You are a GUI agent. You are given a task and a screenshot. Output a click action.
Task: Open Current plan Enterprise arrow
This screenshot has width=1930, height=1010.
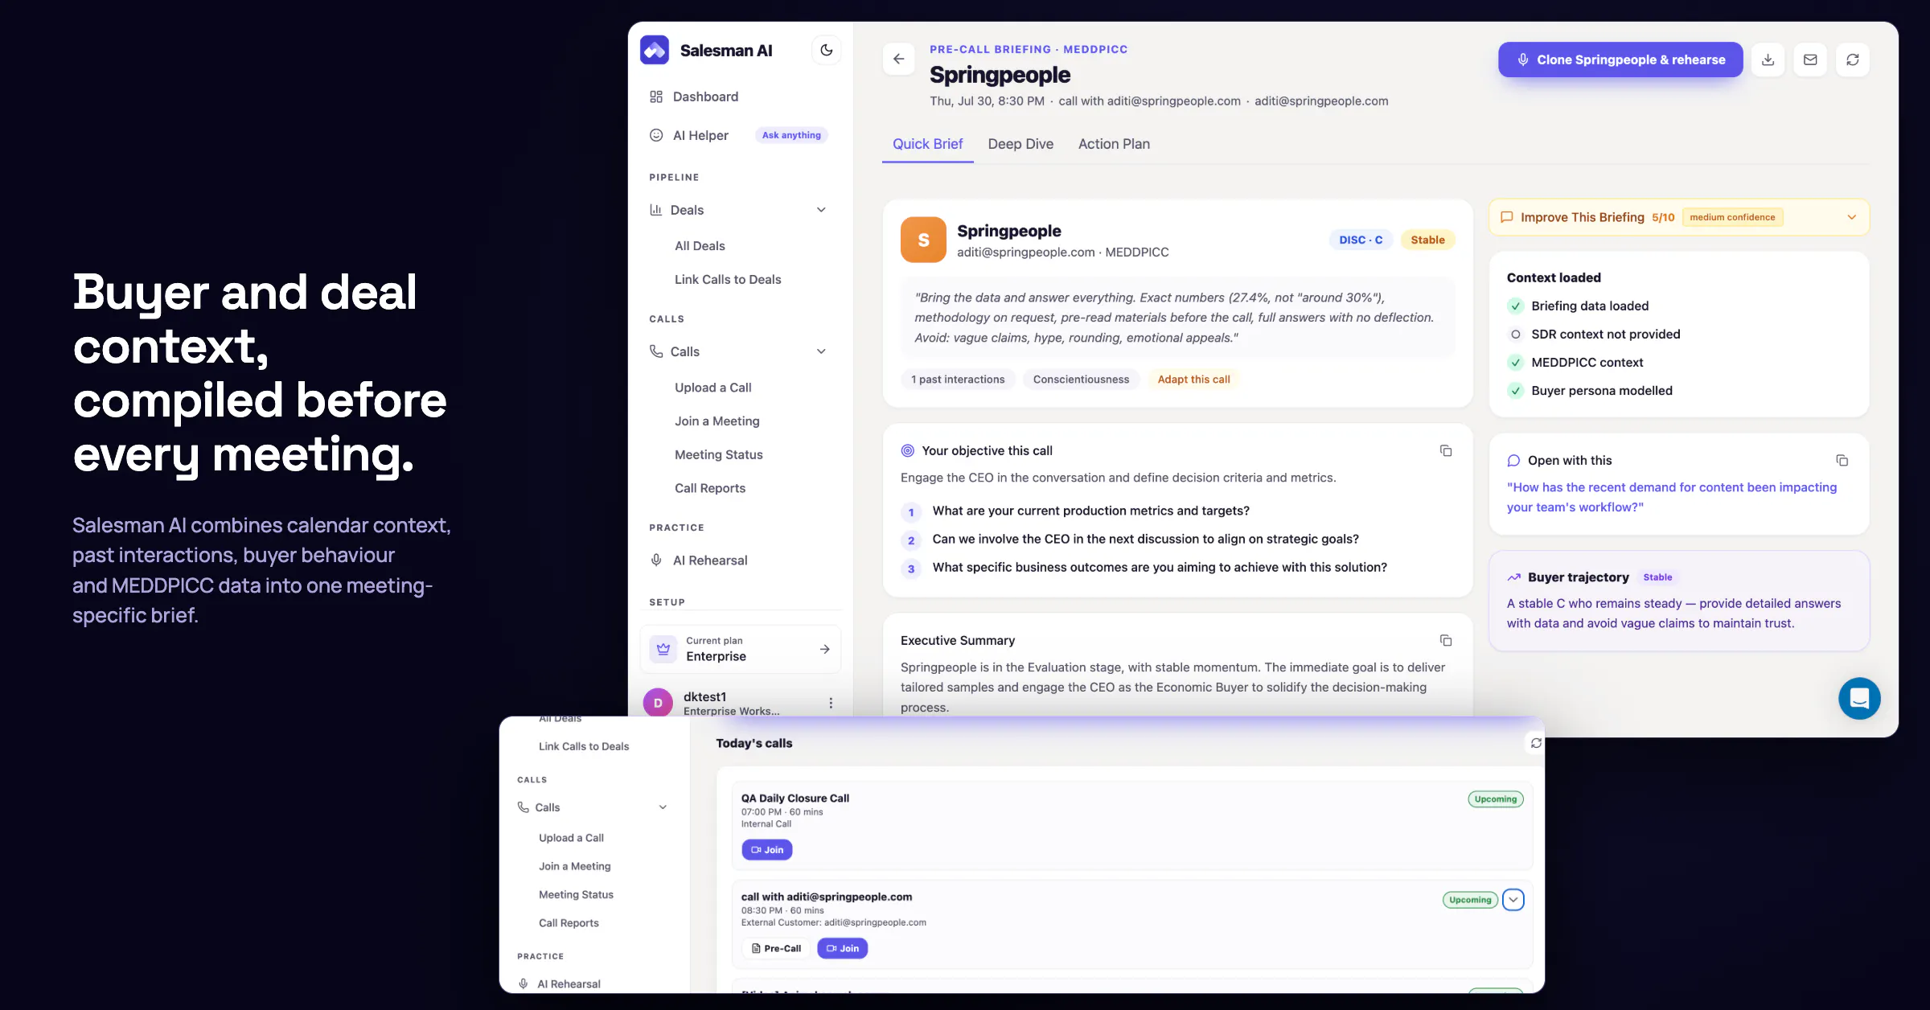click(824, 649)
